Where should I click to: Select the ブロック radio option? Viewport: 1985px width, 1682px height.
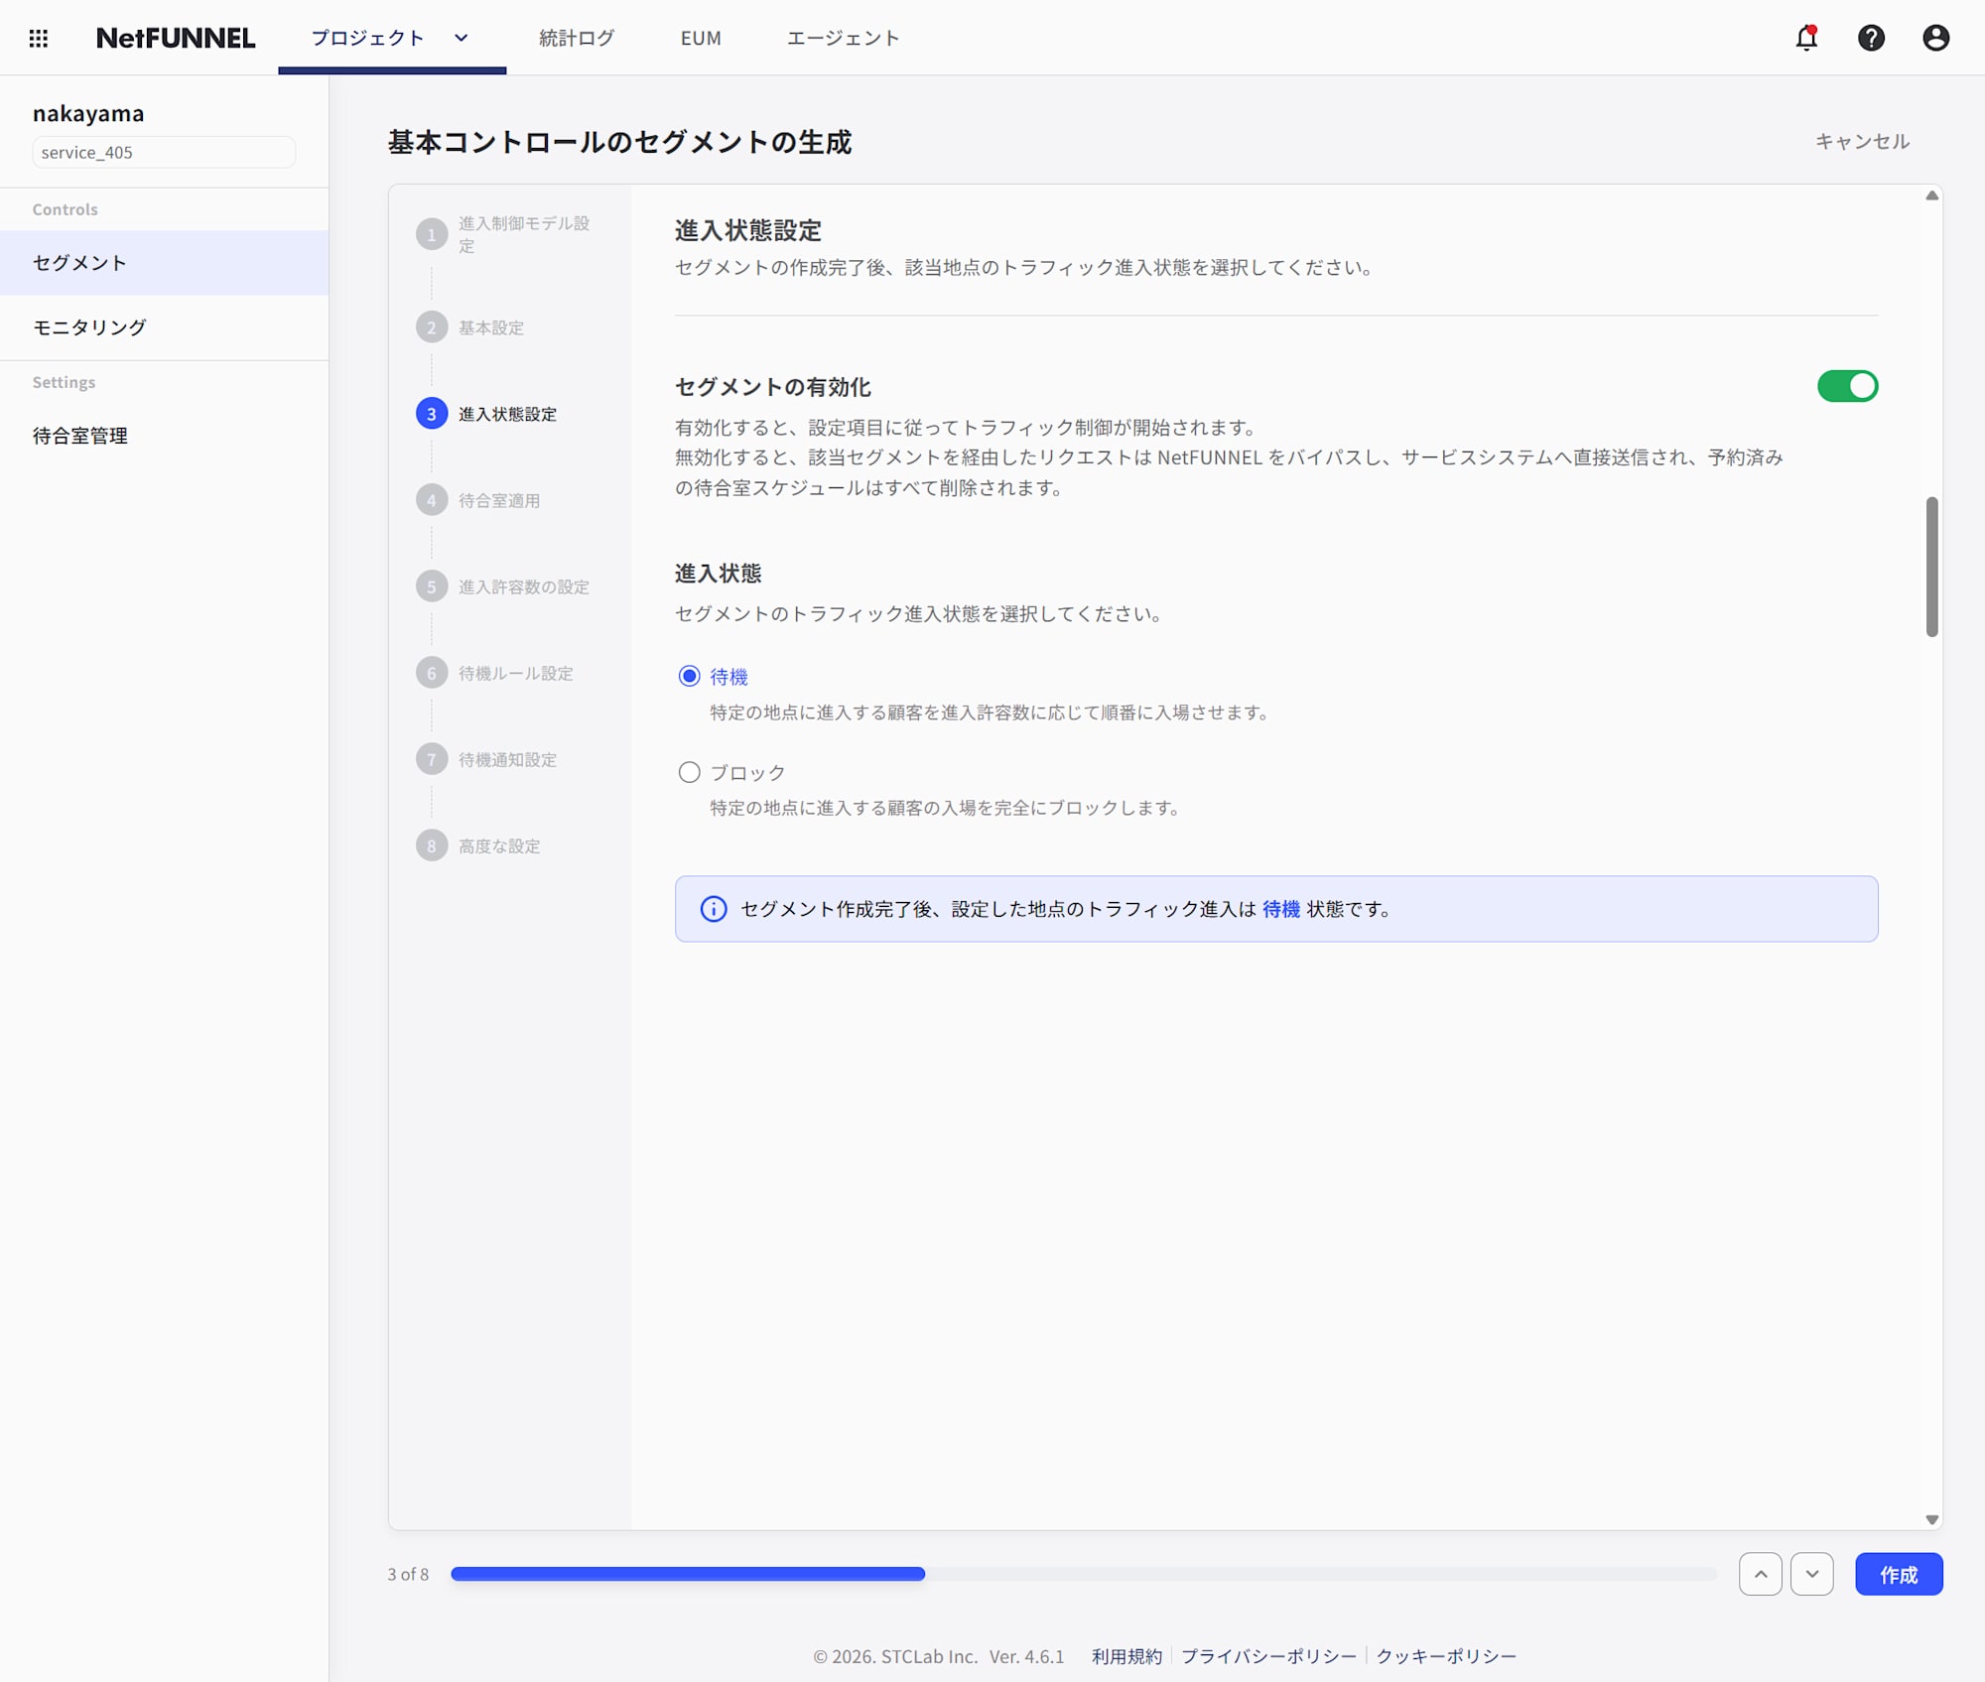689,772
